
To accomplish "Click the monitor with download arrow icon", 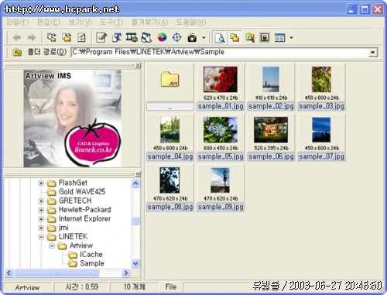I will [x=132, y=38].
